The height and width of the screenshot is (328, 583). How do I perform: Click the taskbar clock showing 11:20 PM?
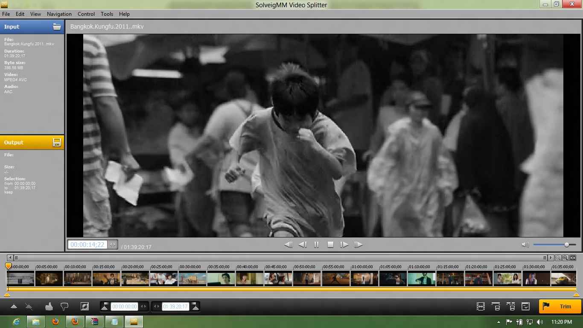coord(562,322)
